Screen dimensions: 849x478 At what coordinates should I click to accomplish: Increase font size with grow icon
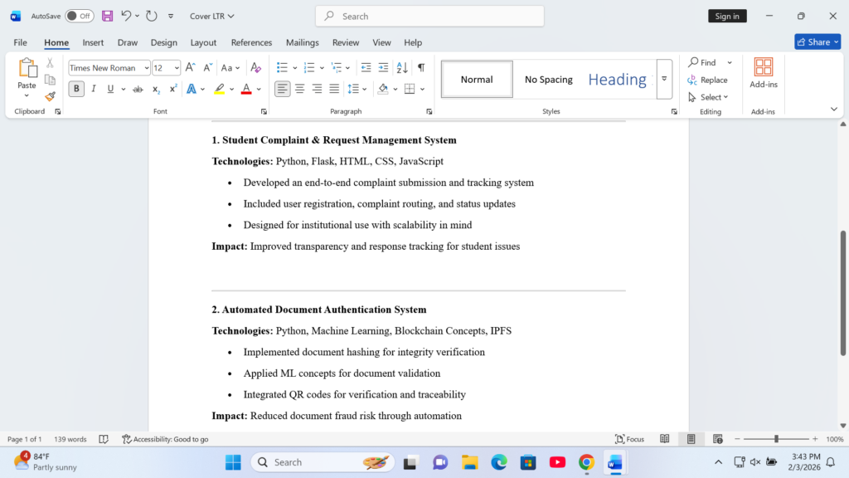coord(190,68)
